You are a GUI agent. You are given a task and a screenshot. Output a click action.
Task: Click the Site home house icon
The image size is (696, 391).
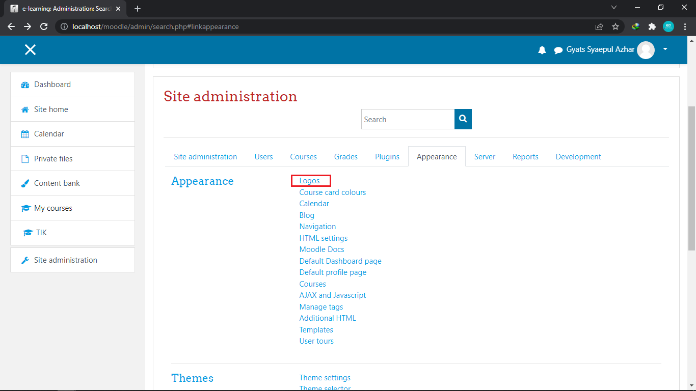pos(25,109)
